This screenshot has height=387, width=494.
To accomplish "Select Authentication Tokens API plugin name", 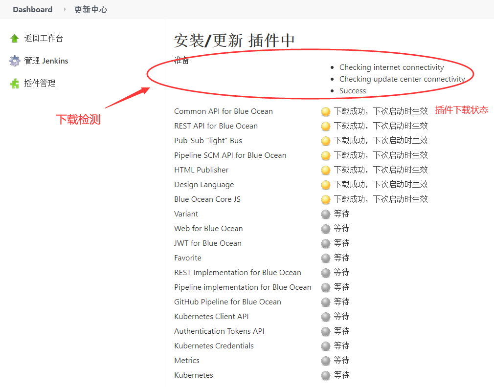I will pos(219,331).
